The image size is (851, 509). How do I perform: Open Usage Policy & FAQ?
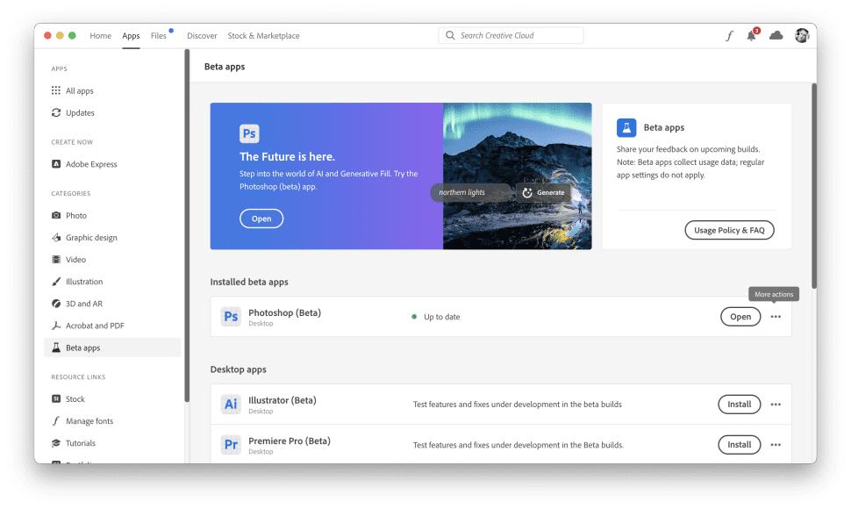pyautogui.click(x=729, y=230)
